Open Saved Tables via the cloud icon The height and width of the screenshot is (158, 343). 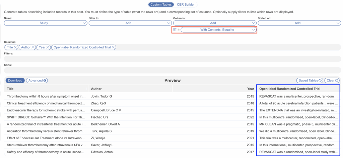tap(320, 81)
